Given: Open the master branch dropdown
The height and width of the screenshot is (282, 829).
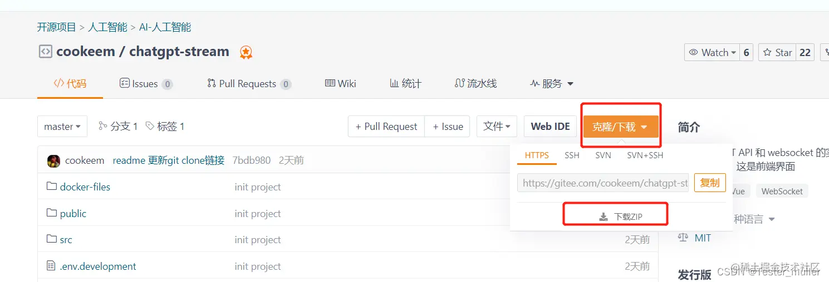Looking at the screenshot, I should 62,127.
